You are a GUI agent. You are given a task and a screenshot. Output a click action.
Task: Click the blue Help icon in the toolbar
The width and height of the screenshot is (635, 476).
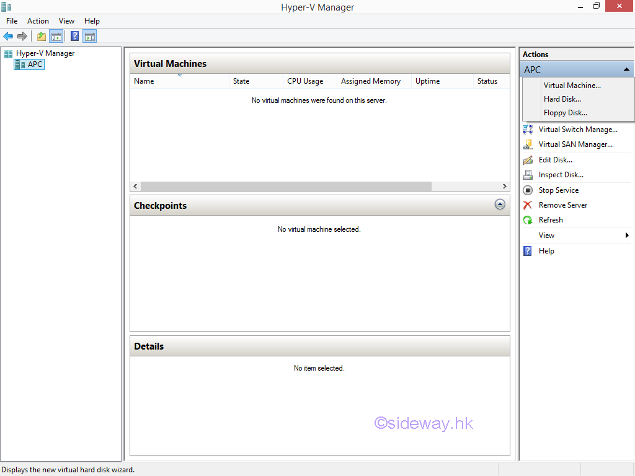[74, 36]
